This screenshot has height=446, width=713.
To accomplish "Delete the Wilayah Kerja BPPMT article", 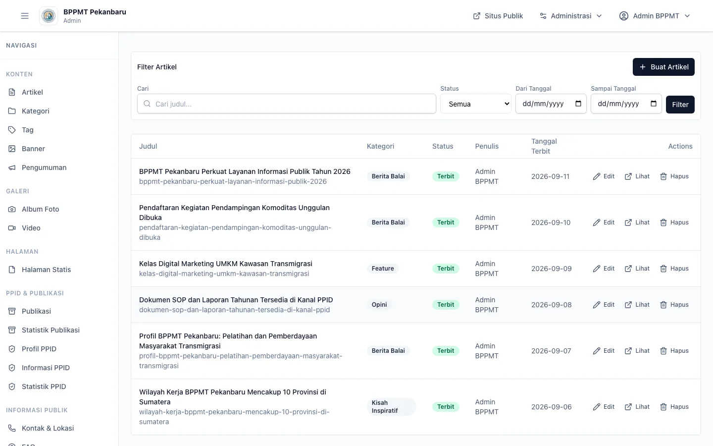I will [674, 407].
